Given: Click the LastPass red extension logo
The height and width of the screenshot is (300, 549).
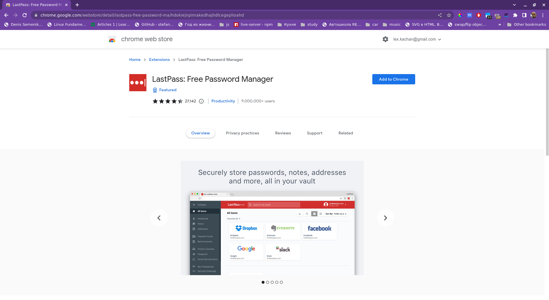Looking at the screenshot, I should [138, 83].
